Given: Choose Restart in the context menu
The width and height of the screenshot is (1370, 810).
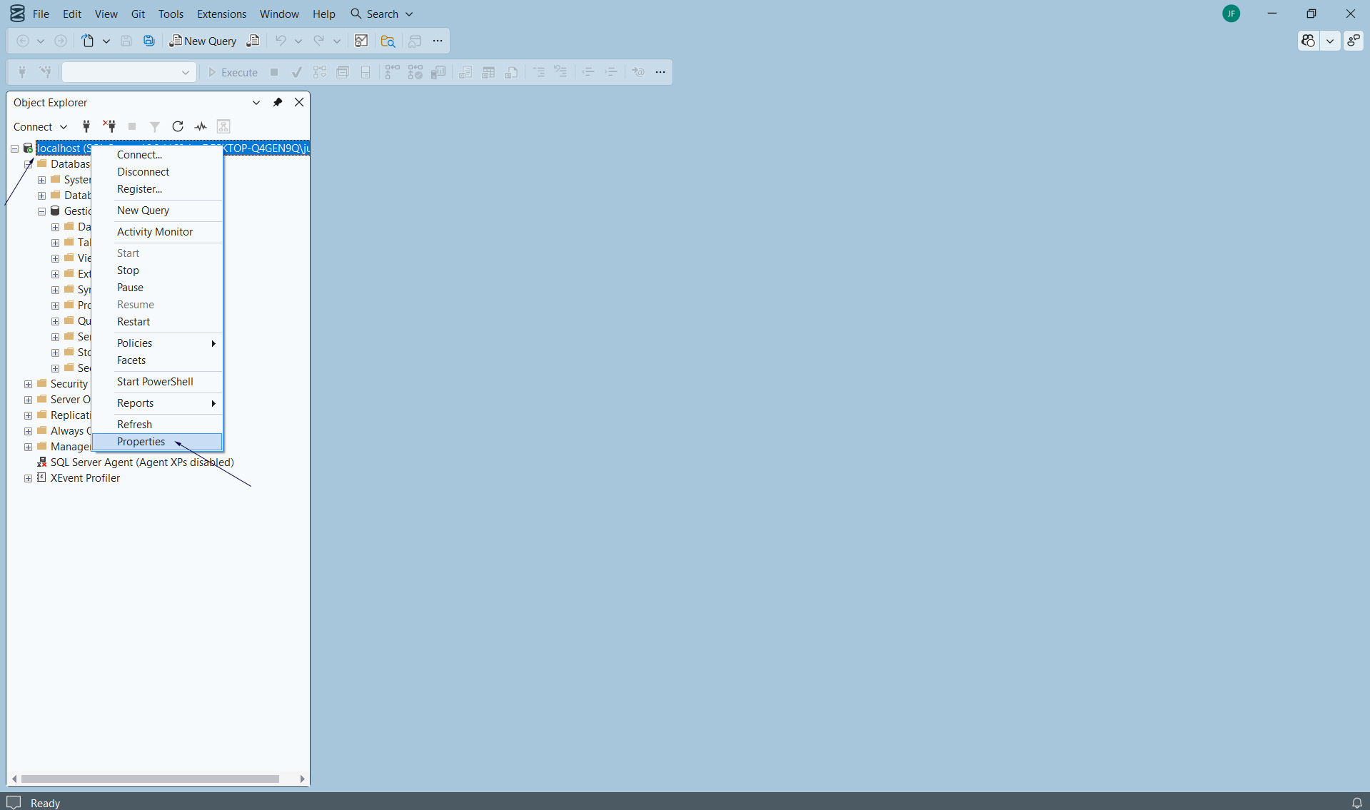Looking at the screenshot, I should tap(134, 322).
